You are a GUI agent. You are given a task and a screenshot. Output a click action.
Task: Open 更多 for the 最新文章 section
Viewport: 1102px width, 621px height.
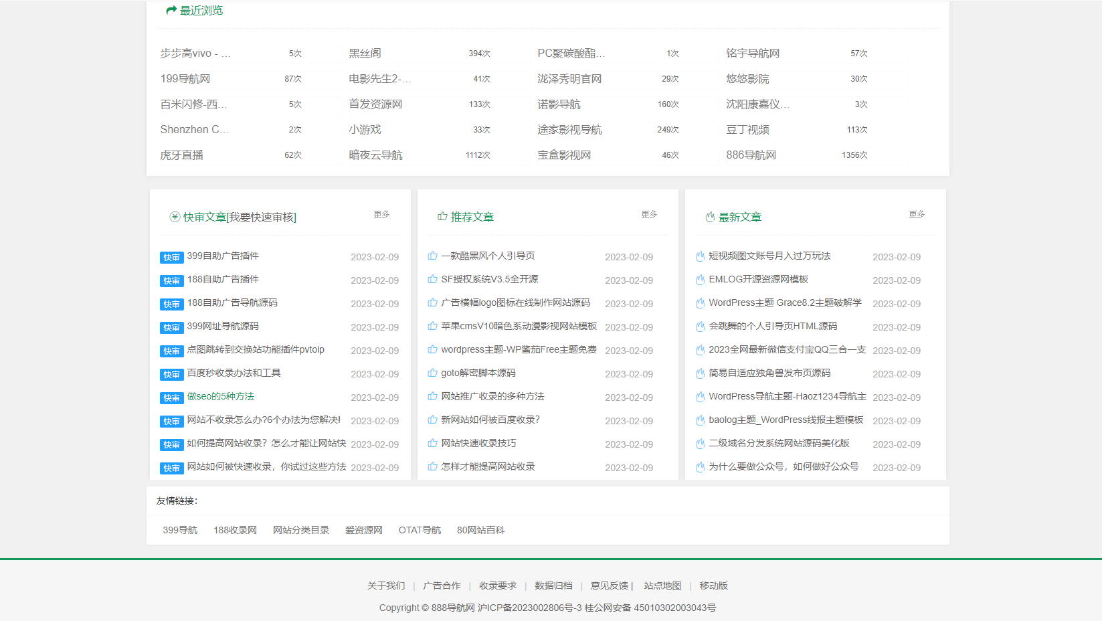tap(916, 214)
